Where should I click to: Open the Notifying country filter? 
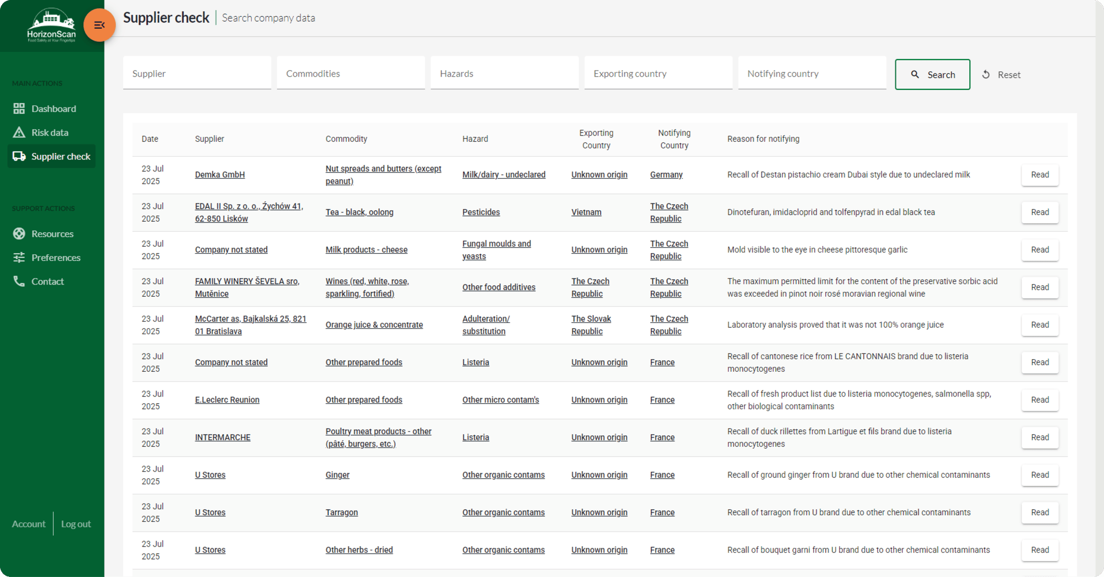tap(812, 73)
